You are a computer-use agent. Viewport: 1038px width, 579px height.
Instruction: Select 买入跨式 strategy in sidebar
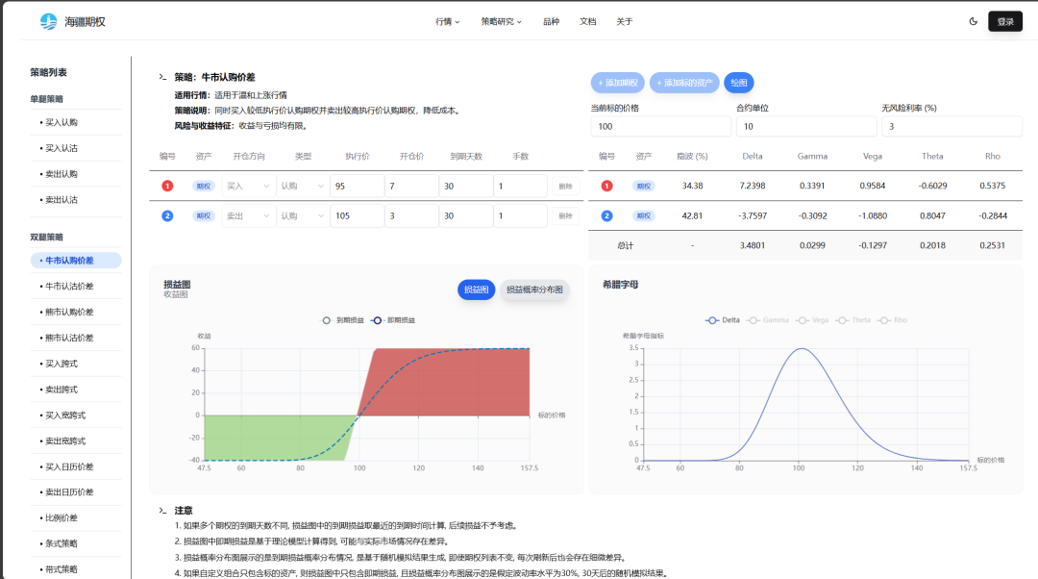pos(61,364)
